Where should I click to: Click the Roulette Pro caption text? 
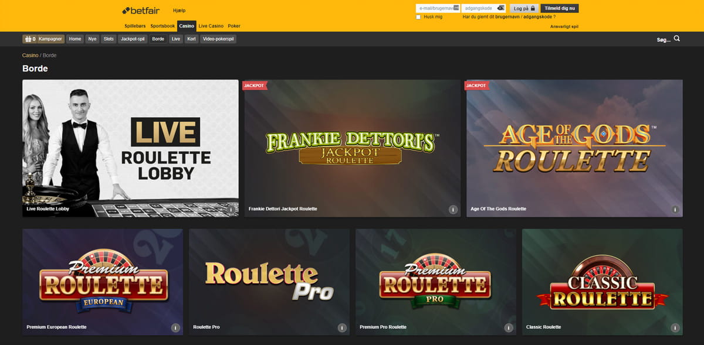[x=207, y=327]
